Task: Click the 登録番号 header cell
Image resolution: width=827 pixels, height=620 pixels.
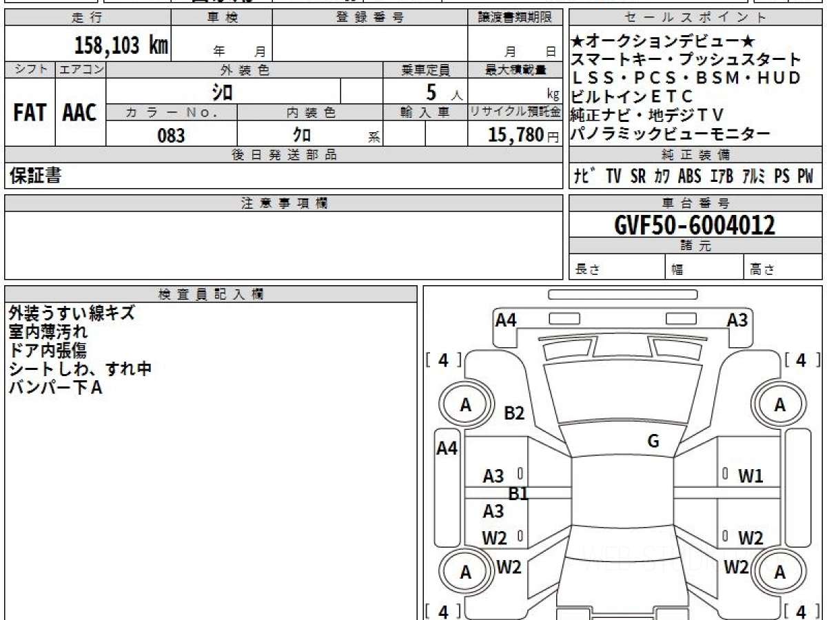Action: [370, 18]
